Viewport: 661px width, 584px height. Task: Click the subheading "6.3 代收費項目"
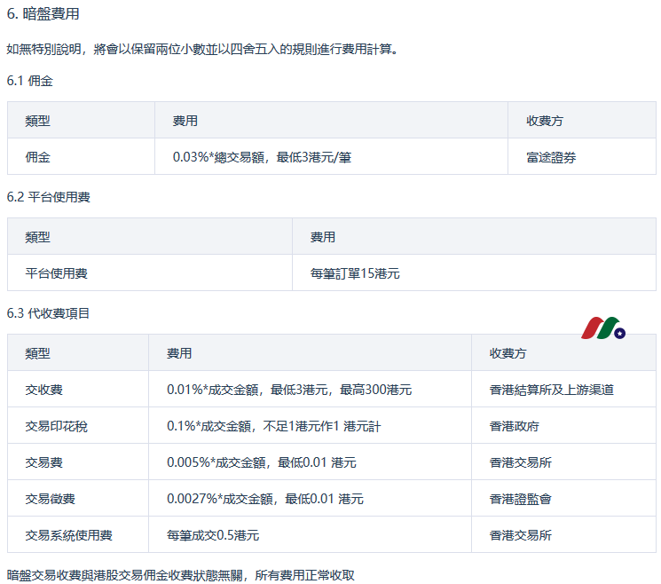point(48,313)
